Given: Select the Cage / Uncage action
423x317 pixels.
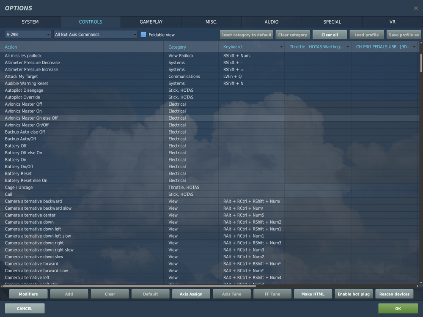Looking at the screenshot, I should coord(19,187).
